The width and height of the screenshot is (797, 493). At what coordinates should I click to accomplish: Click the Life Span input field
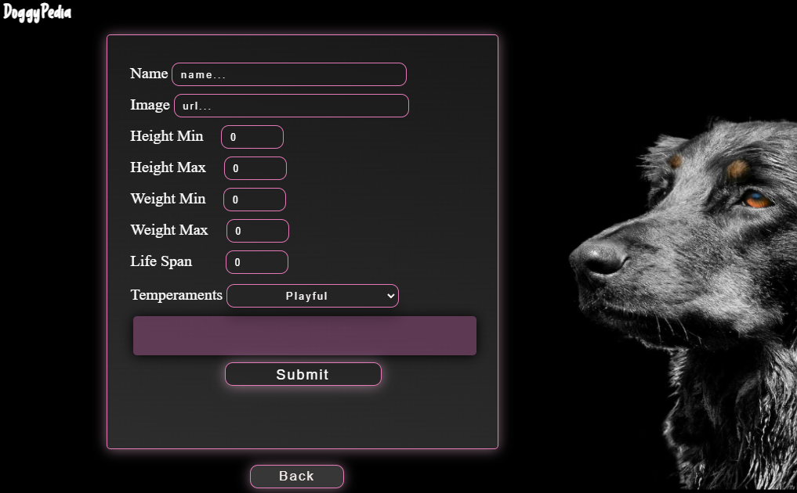pyautogui.click(x=256, y=262)
